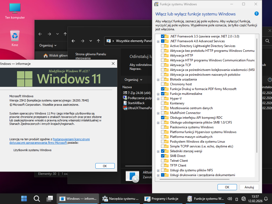
Task: Click the Start button on taskbar
Action: (24, 198)
